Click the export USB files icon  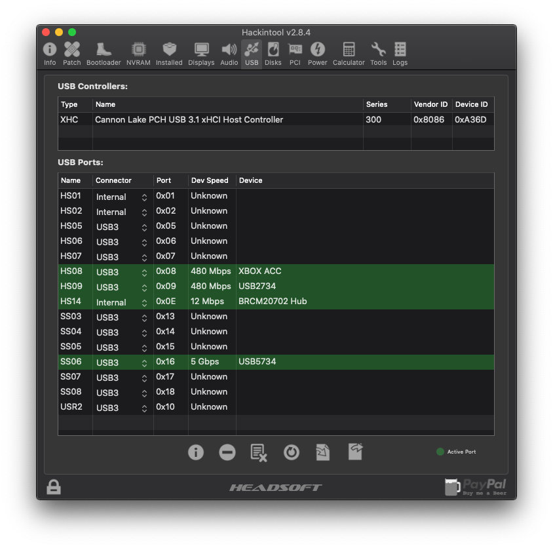pos(355,452)
